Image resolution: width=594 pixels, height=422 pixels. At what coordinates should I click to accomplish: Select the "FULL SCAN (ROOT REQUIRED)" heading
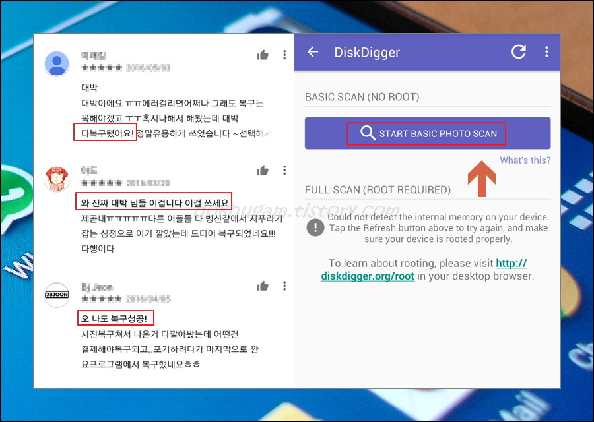click(378, 190)
